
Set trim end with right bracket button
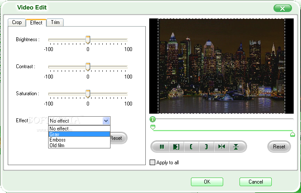pos(206,147)
